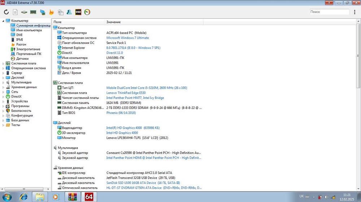
Task: Click the Разгон flame icon in tree
Action: click(x=13, y=44)
